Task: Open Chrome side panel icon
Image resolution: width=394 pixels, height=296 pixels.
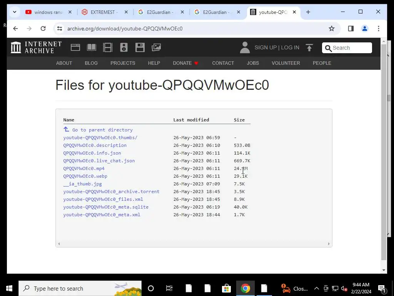Action: 351,29
